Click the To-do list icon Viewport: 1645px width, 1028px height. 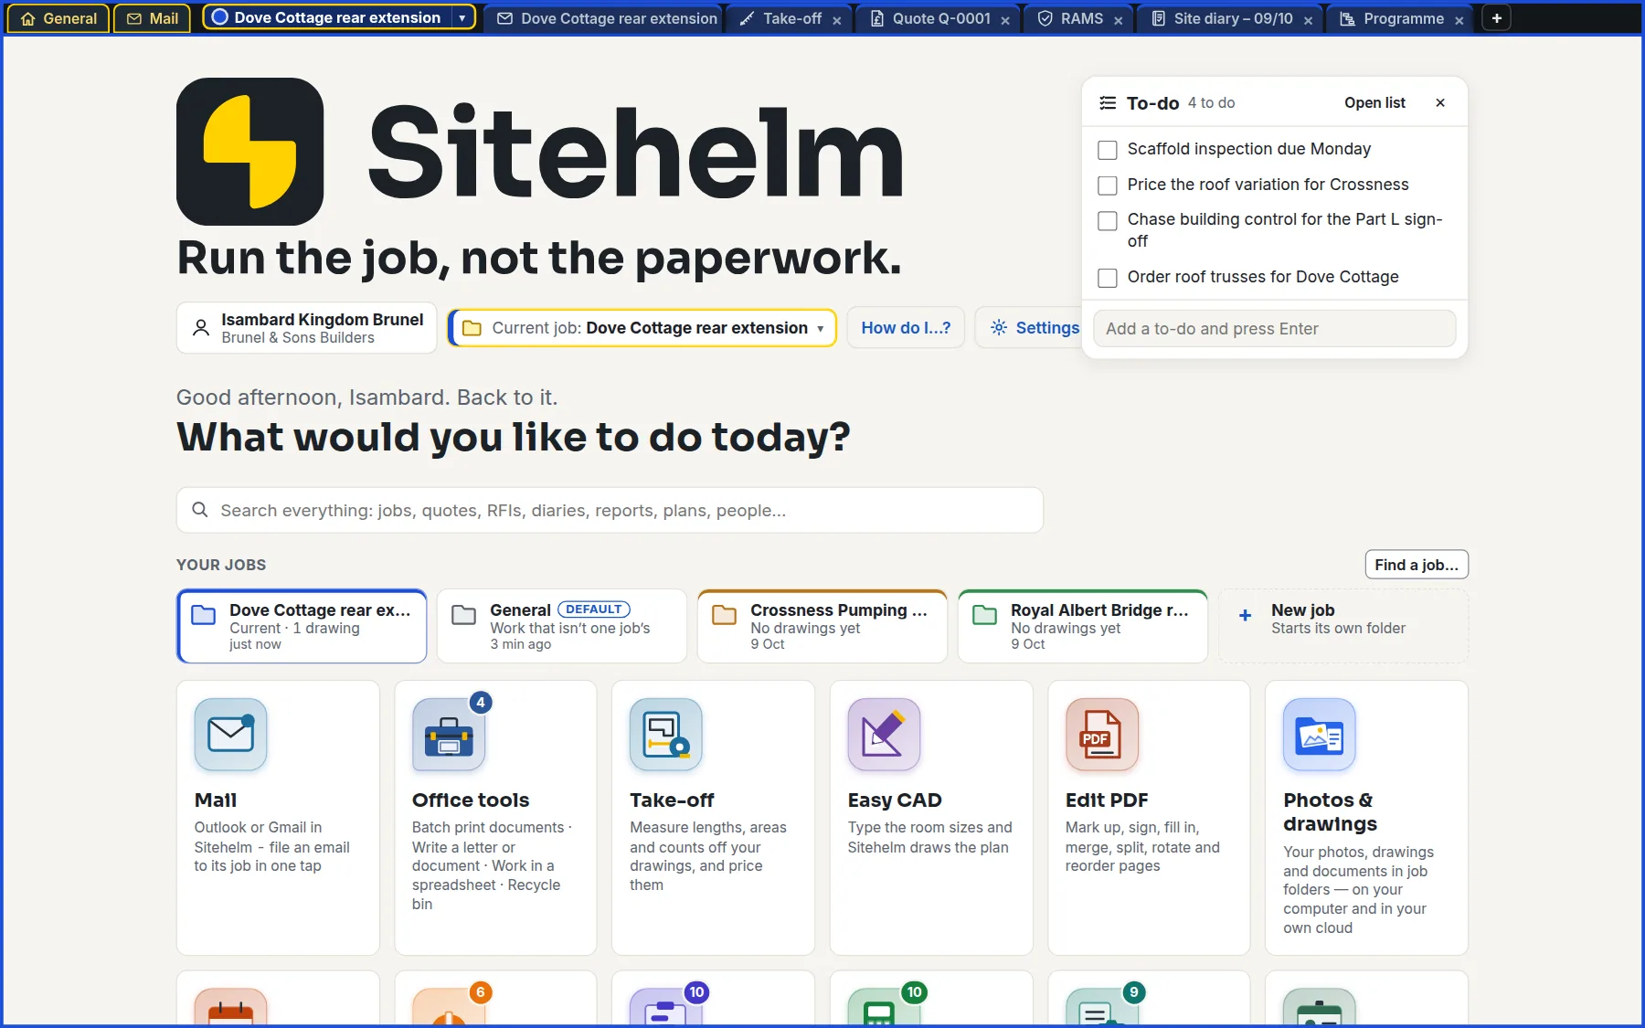pos(1108,103)
